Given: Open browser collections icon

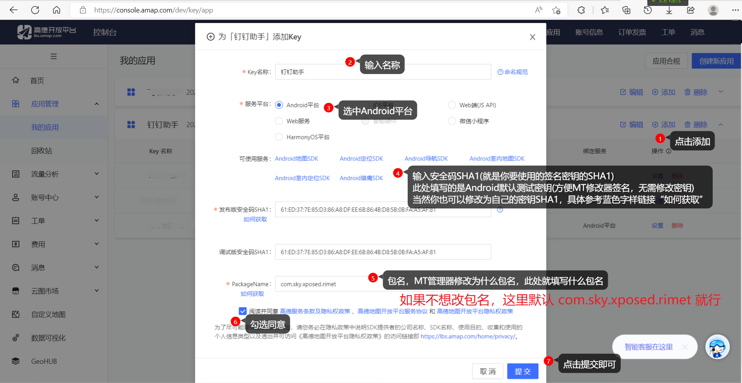Looking at the screenshot, I should coord(626,10).
